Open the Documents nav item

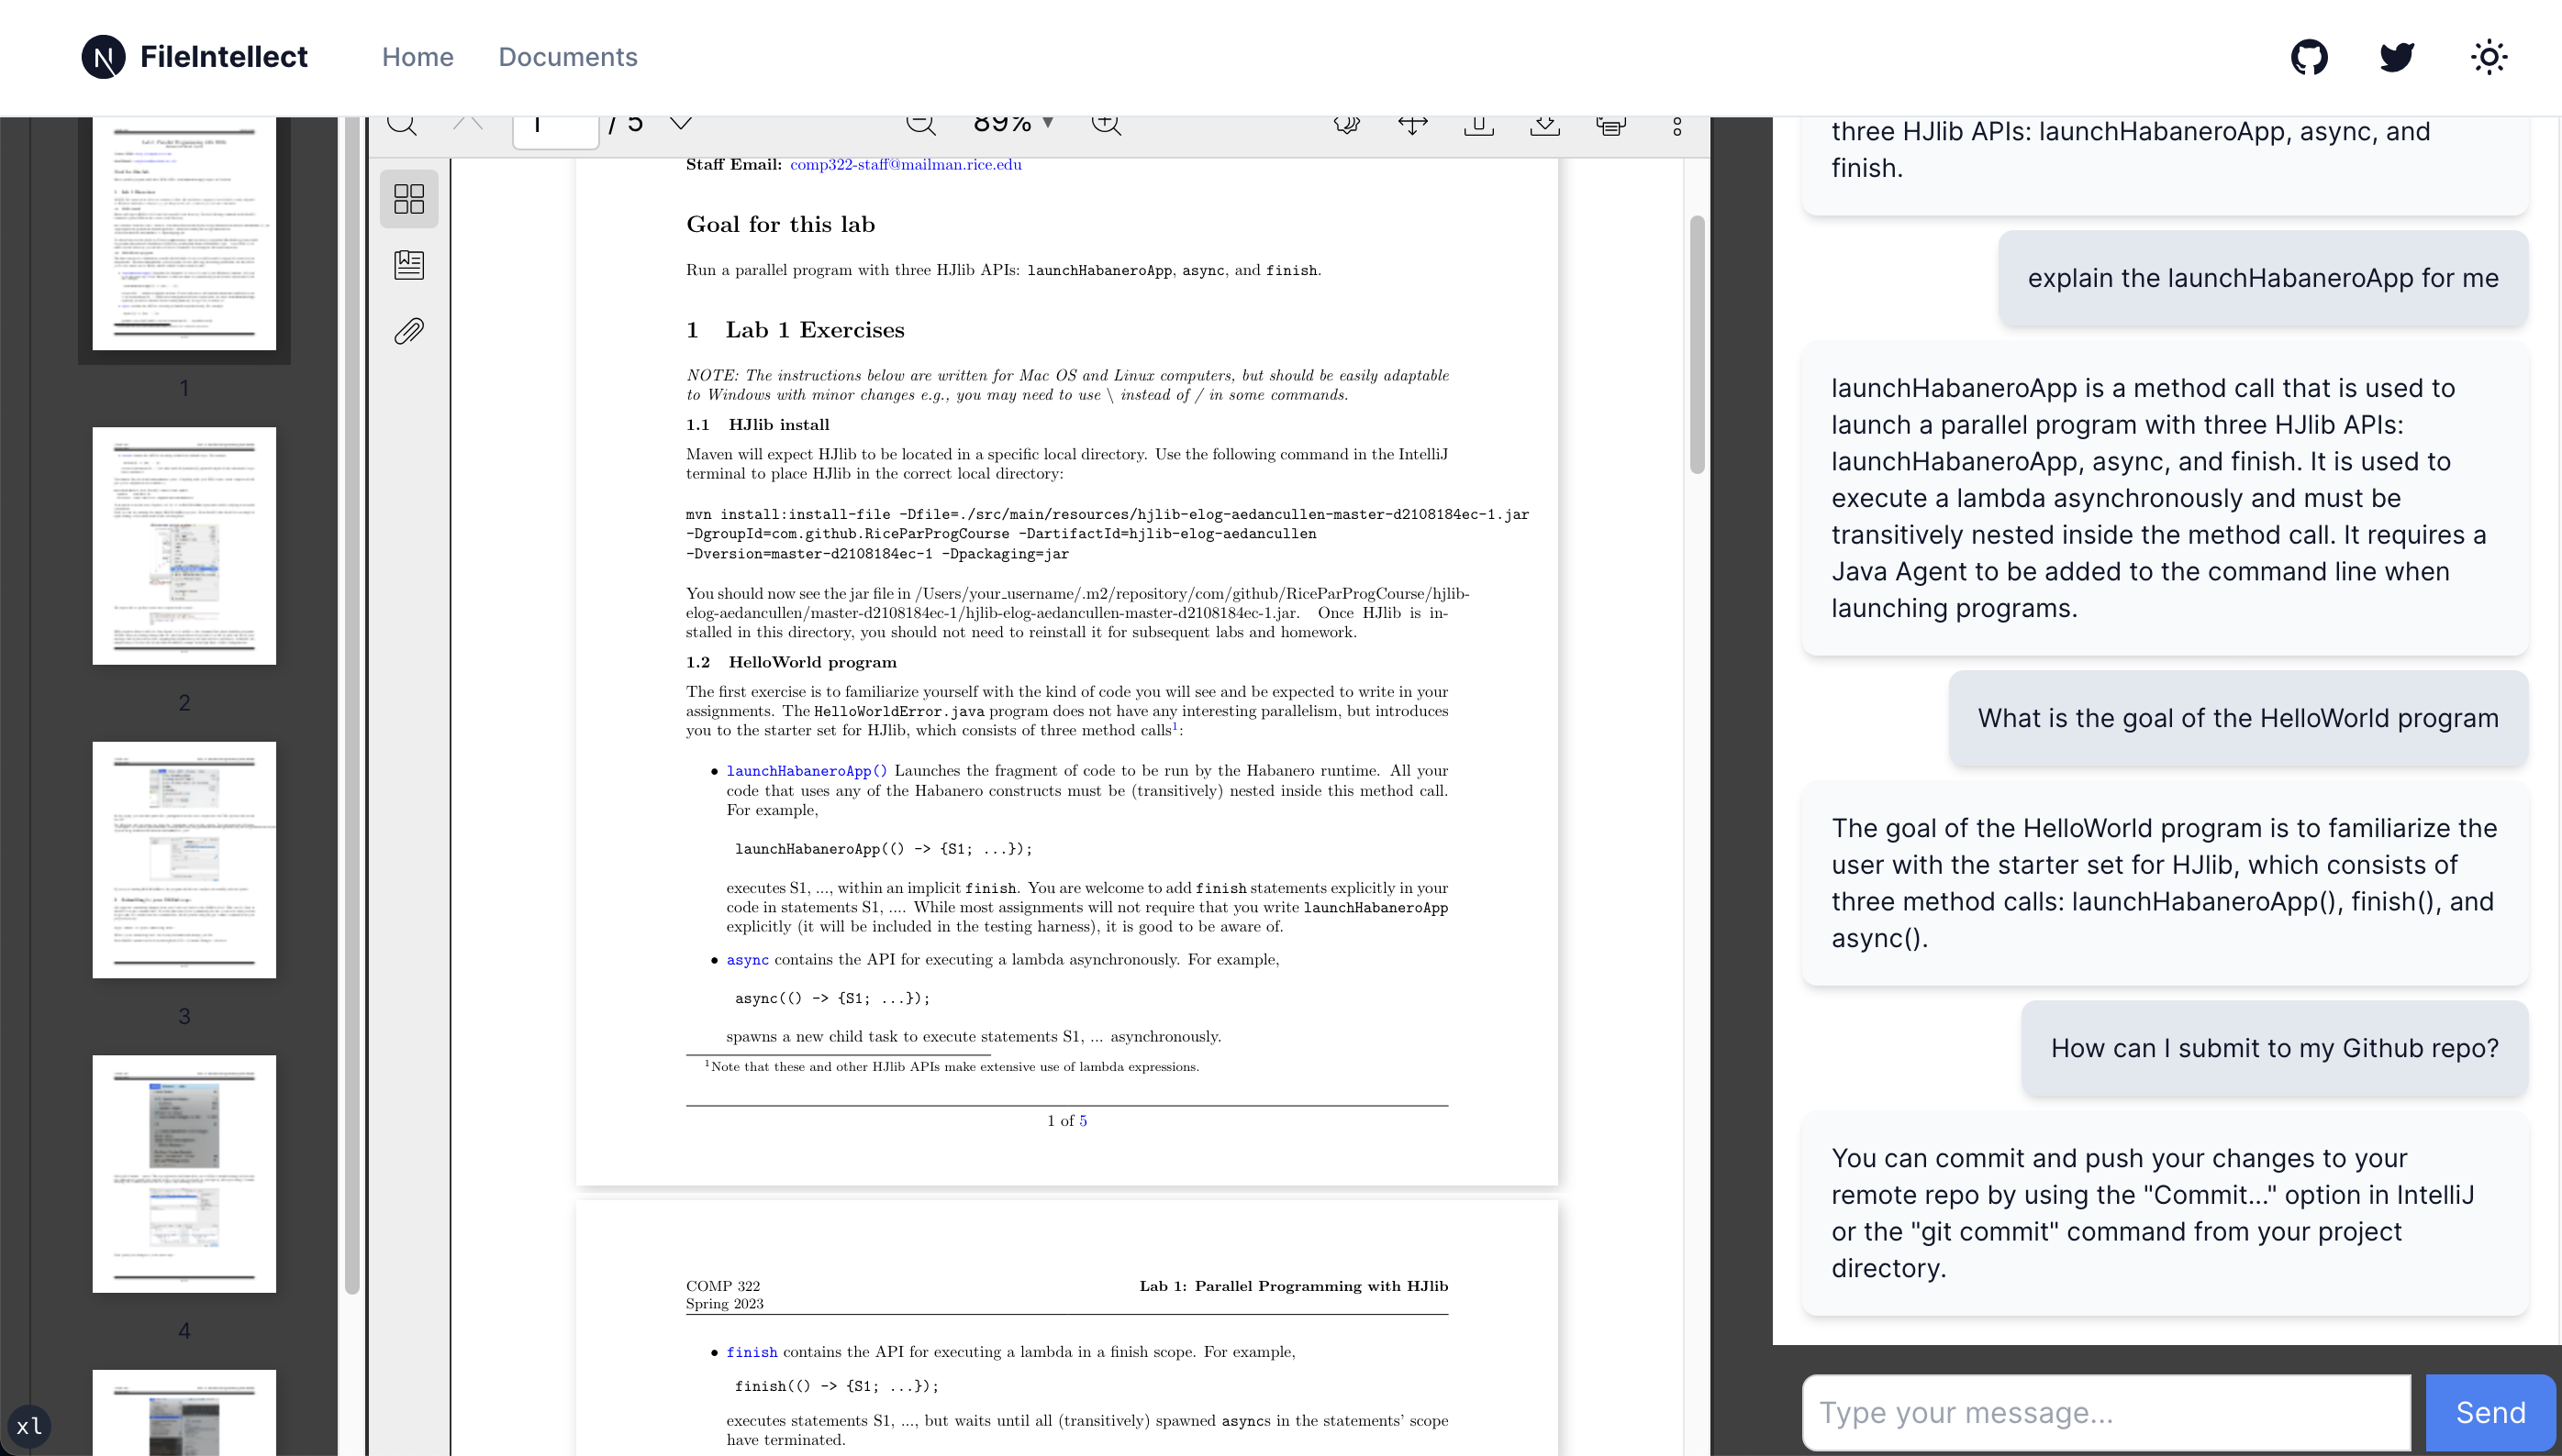click(x=567, y=57)
